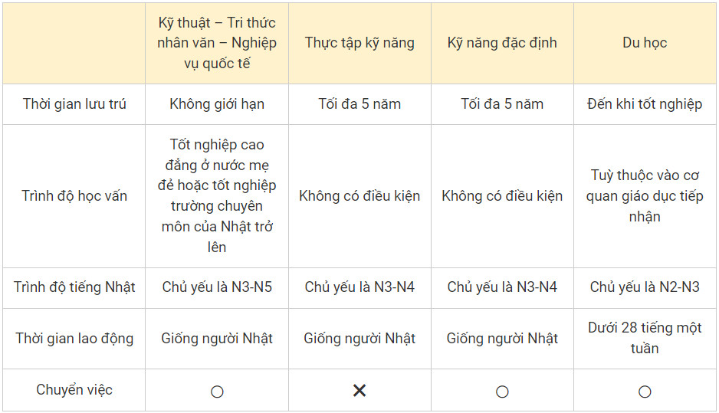Click the circle symbol in Kỹ năng đặc định column

[x=502, y=392]
